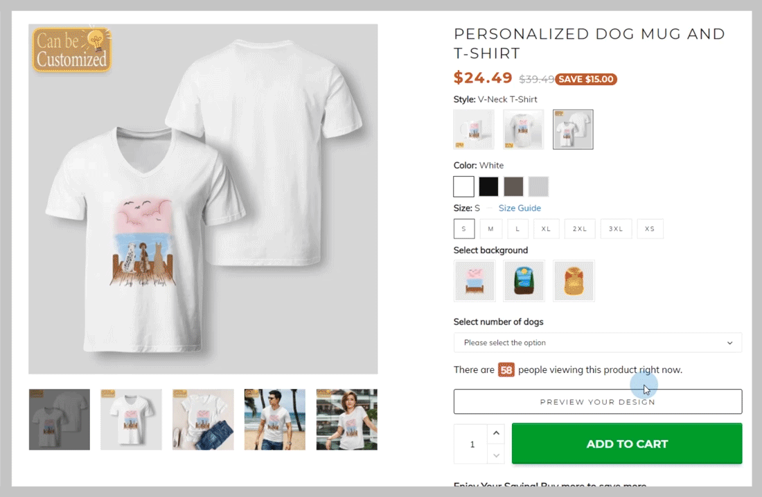Viewport: 762px width, 497px height.
Task: Pick the pink sky dock background
Action: [475, 281]
